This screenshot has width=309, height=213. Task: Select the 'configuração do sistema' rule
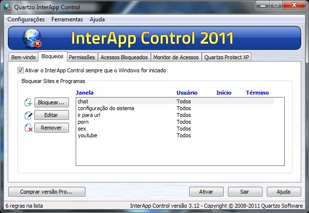pyautogui.click(x=175, y=108)
